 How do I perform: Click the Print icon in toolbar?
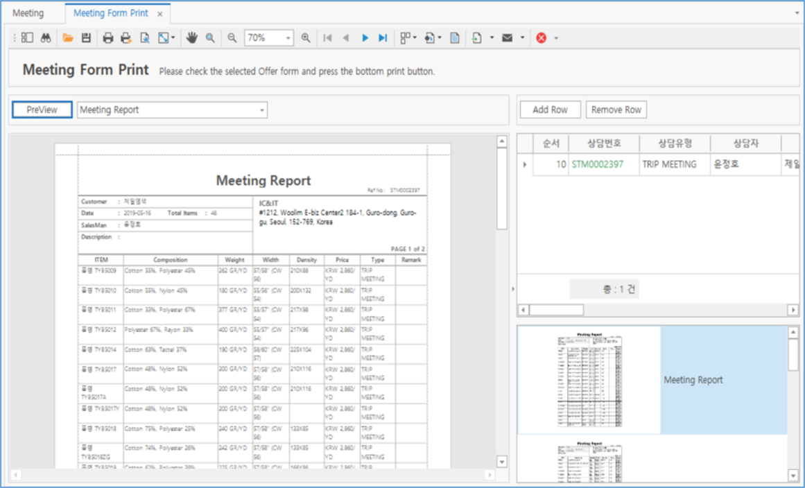(108, 38)
